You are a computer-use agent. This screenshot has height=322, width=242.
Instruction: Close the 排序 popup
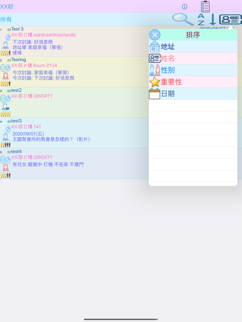155,35
